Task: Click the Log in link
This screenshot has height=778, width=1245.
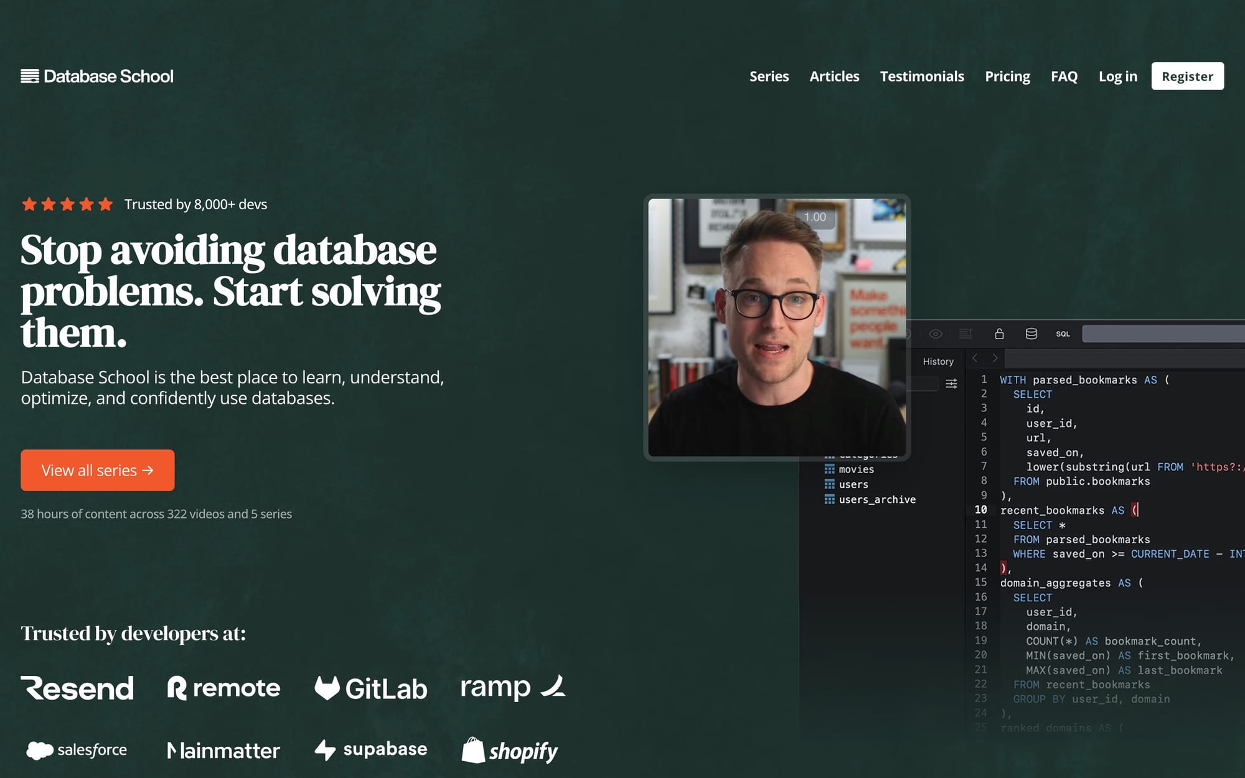Action: click(x=1117, y=76)
